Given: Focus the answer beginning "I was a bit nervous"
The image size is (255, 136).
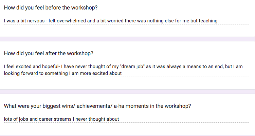Looking at the screenshot, I should (110, 21).
